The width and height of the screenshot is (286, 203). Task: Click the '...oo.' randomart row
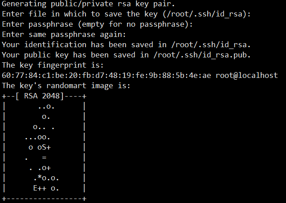click(x=37, y=137)
